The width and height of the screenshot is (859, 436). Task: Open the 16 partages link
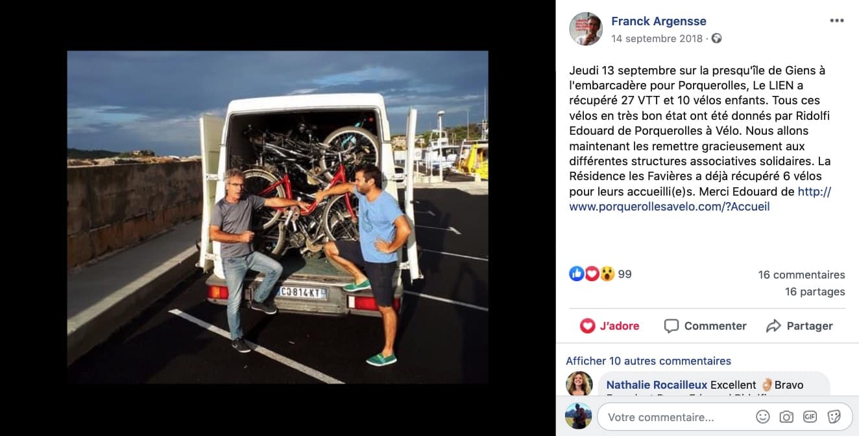815,292
